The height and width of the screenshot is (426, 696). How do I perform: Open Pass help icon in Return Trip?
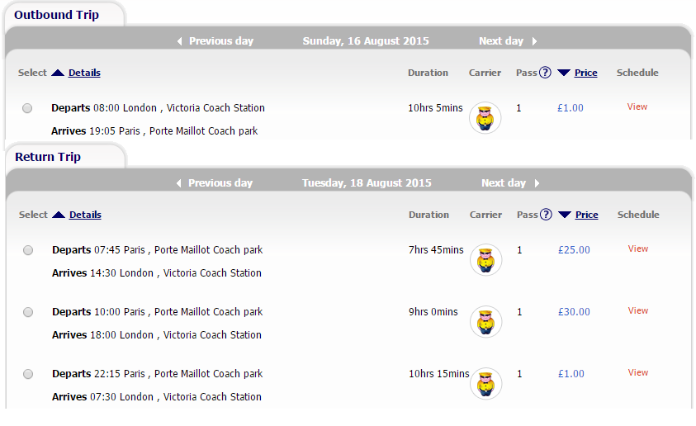point(546,215)
